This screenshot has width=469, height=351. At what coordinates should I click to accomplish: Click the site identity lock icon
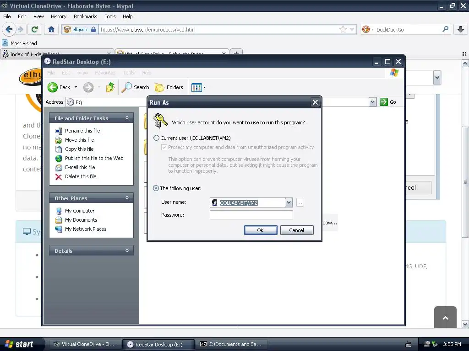point(93,29)
